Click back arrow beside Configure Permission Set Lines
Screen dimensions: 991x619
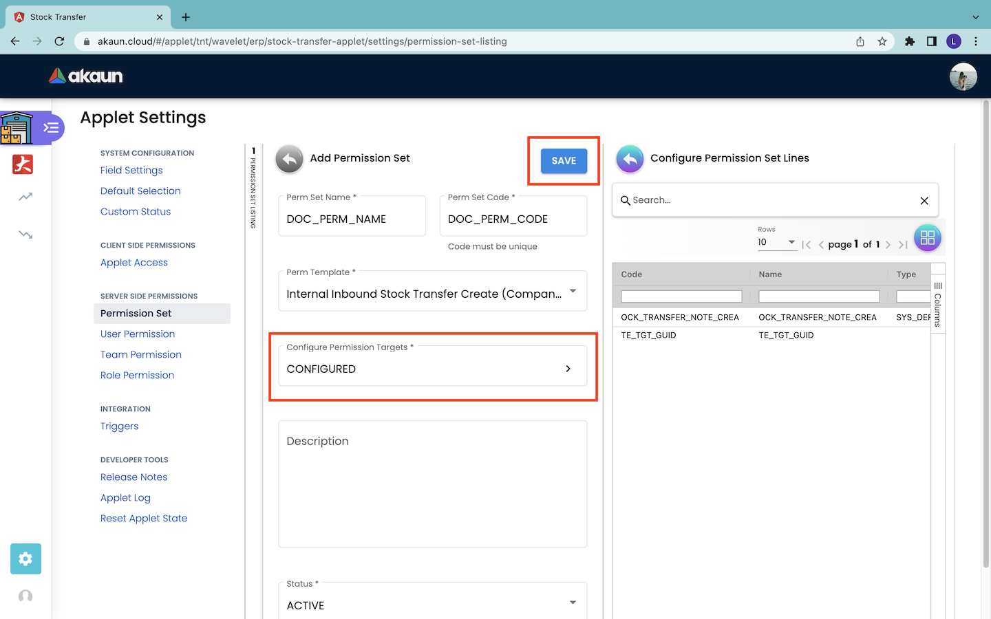tap(630, 159)
